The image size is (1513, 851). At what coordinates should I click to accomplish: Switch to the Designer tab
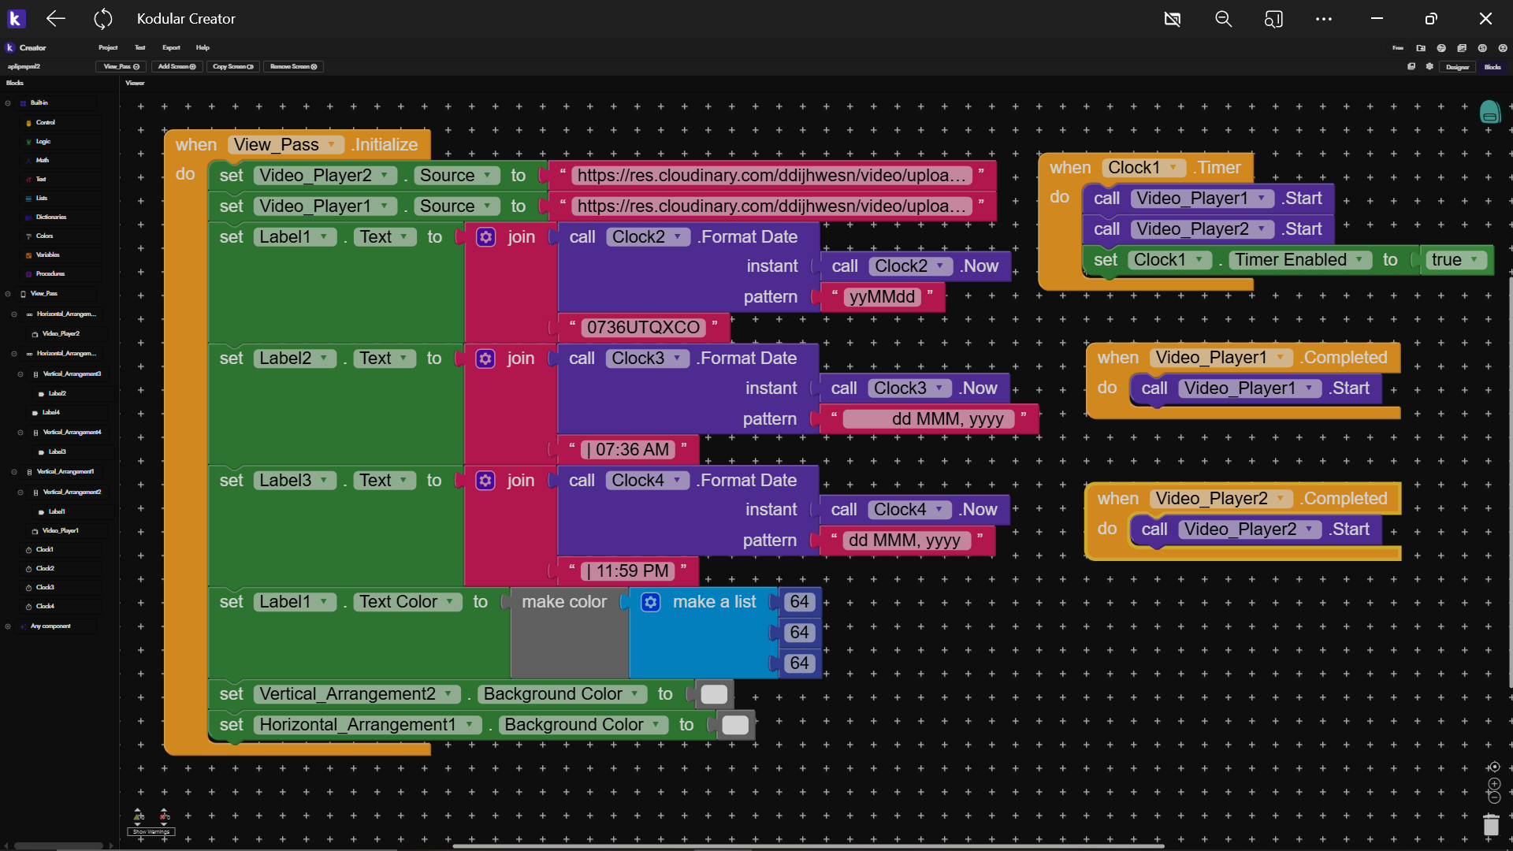click(x=1457, y=67)
